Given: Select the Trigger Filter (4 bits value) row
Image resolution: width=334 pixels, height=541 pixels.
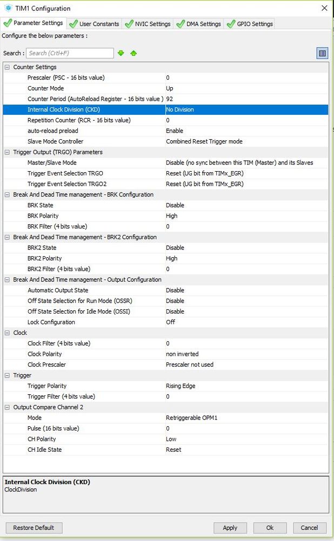Looking at the screenshot, I should pyautogui.click(x=165, y=397).
